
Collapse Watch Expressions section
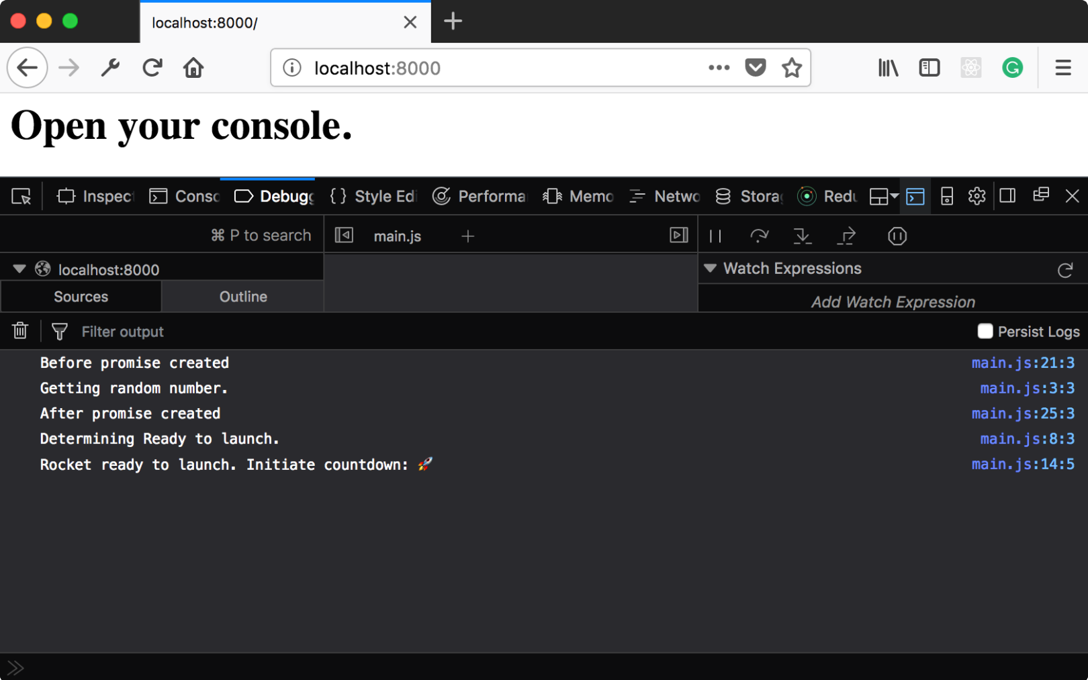click(710, 269)
